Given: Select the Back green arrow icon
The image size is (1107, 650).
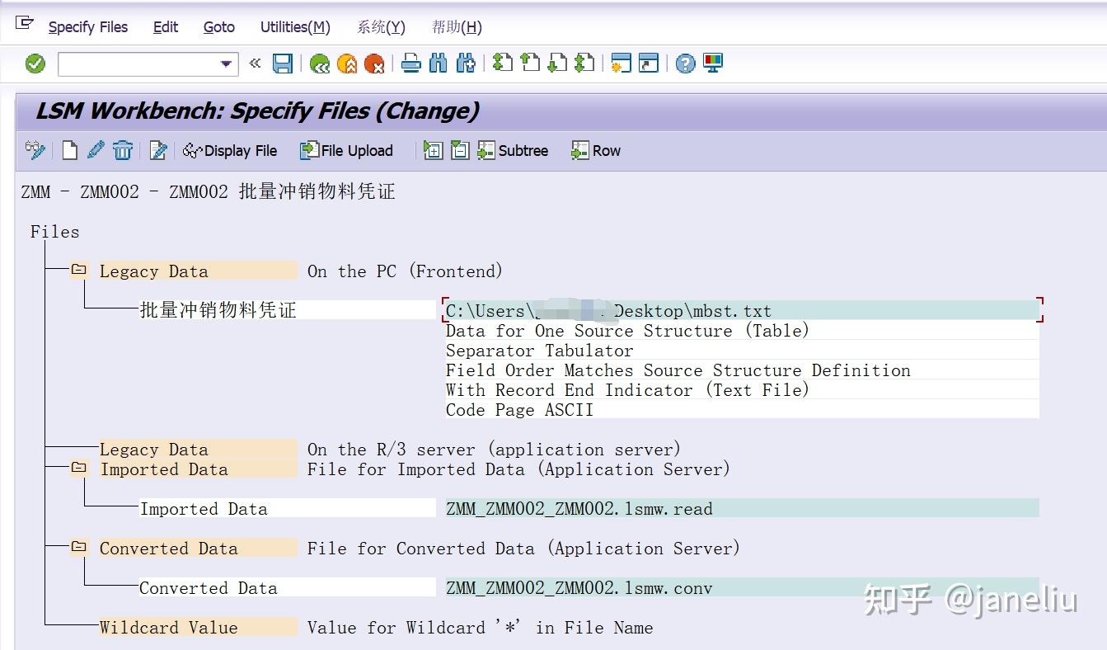Looking at the screenshot, I should point(320,64).
